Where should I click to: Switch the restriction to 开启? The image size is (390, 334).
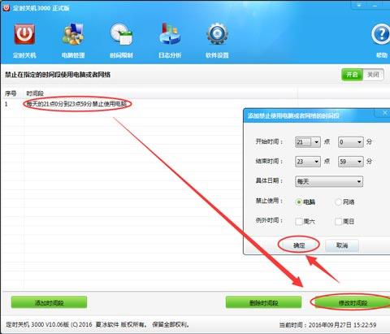tap(352, 75)
